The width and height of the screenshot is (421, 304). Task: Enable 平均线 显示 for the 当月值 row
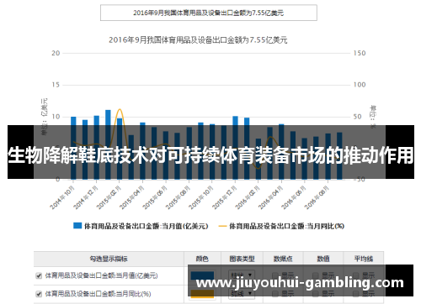pos(356,275)
